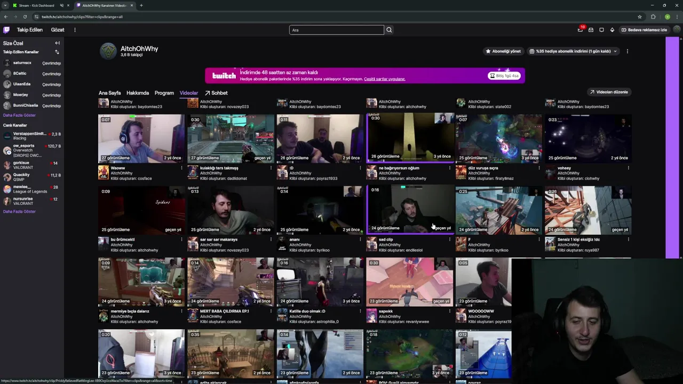The width and height of the screenshot is (683, 384).
Task: Open the Sohbet popout tab
Action: (216, 93)
